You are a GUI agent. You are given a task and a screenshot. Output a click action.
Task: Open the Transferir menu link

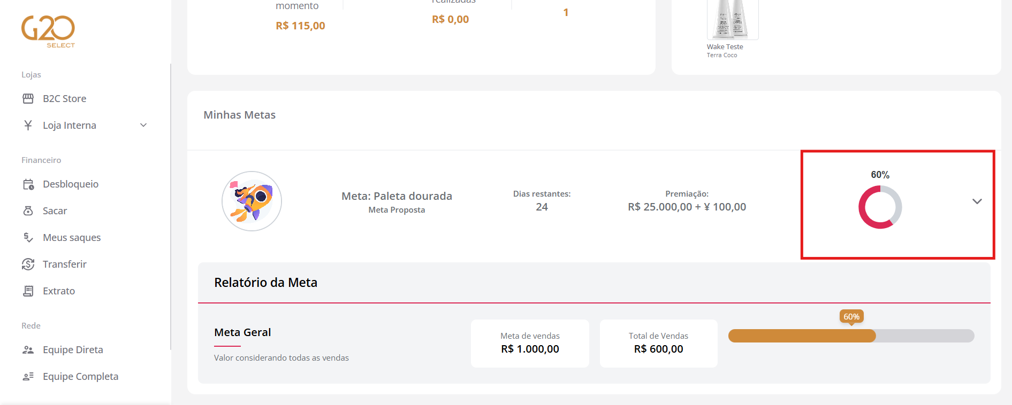pyautogui.click(x=64, y=264)
